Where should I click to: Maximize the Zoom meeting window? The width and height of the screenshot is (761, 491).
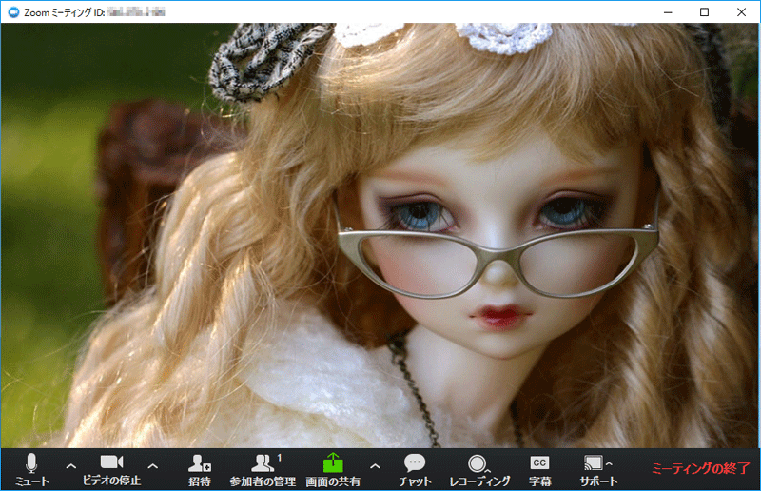point(704,11)
